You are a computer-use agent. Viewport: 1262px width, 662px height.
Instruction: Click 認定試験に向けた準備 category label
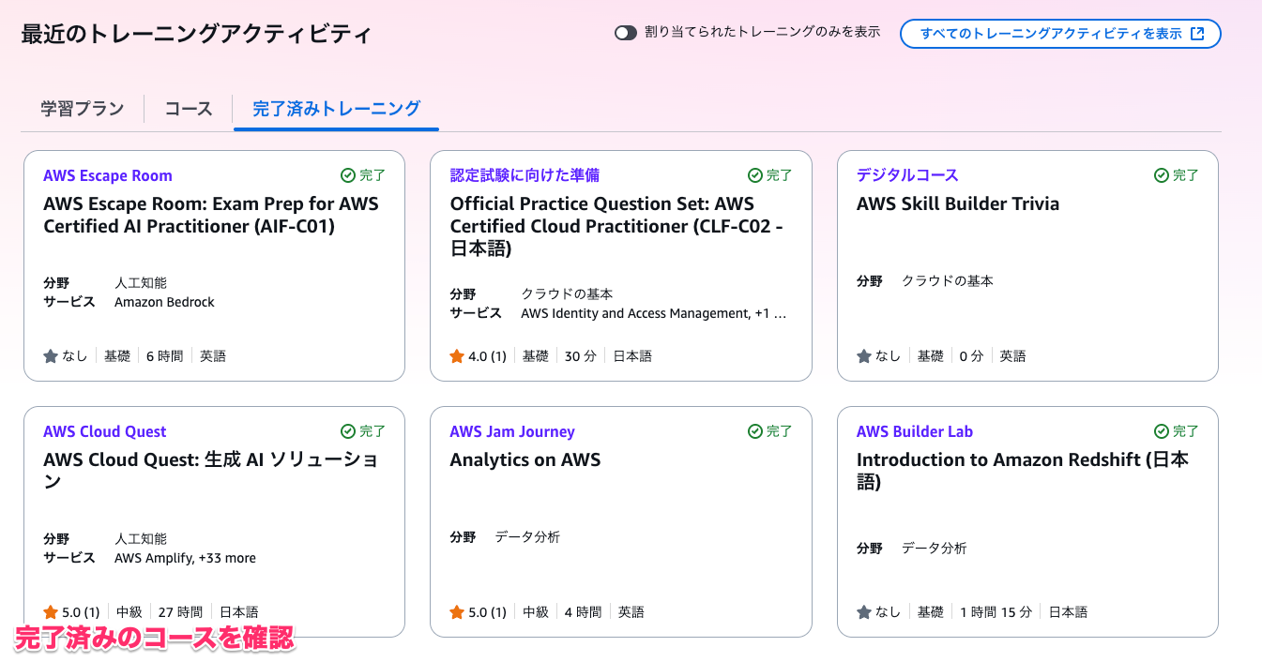(525, 175)
